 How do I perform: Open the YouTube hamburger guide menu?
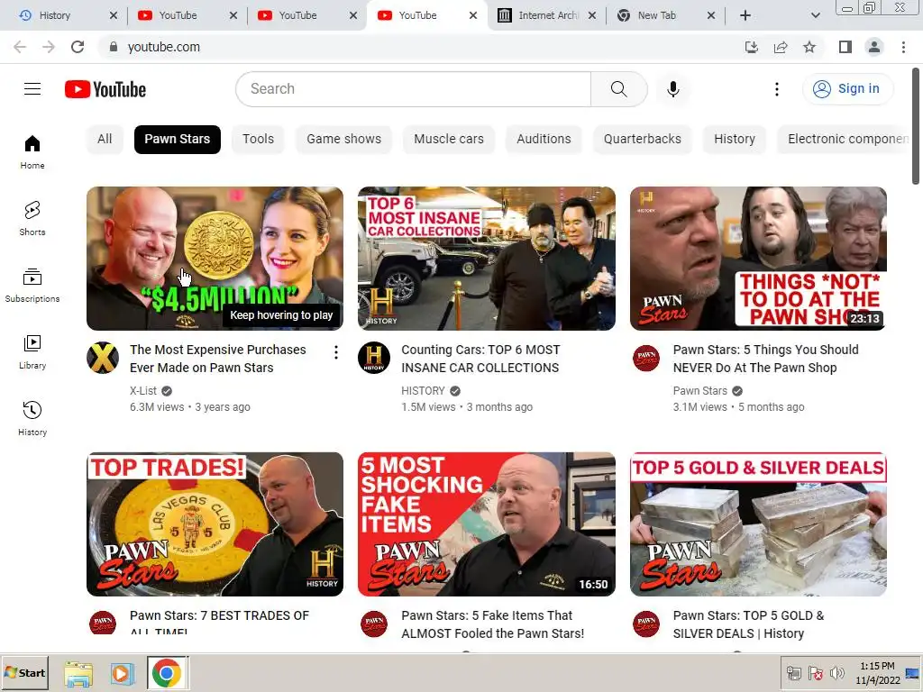[32, 89]
